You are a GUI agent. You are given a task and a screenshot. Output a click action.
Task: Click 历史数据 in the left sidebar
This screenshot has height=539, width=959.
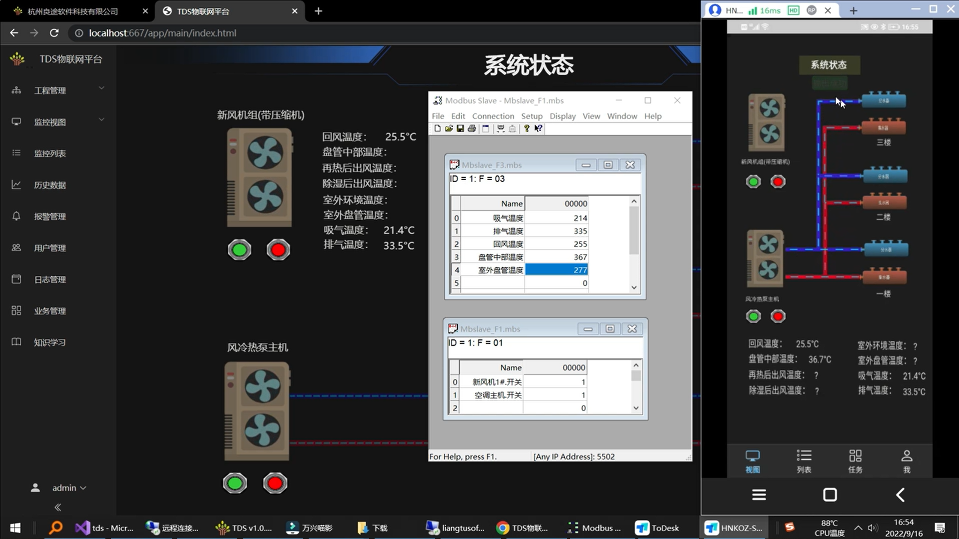[49, 185]
